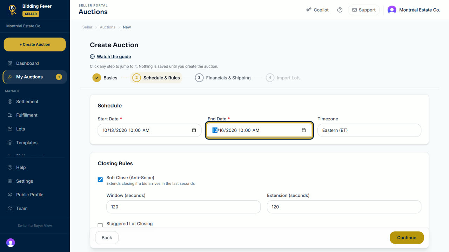Click the Templates layers icon

pos(10,143)
